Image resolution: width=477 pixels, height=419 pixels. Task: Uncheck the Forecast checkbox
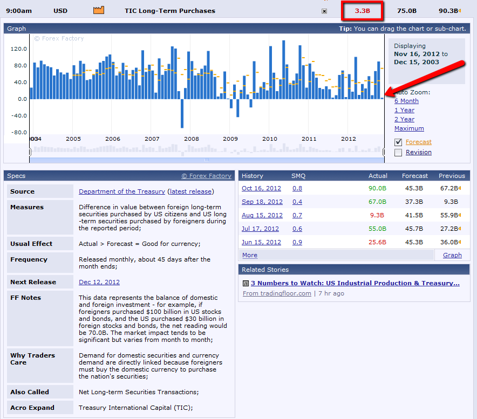398,142
